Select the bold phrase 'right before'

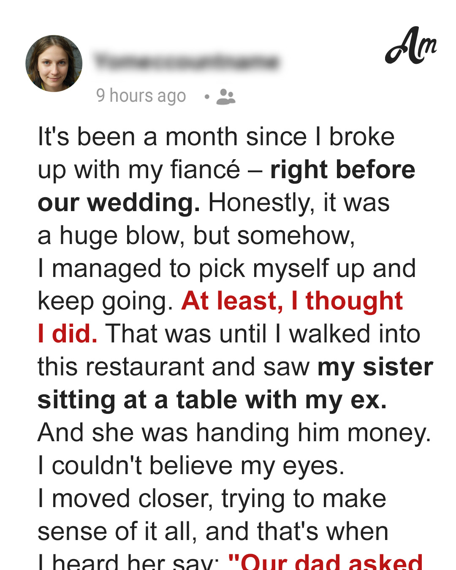coord(342,170)
